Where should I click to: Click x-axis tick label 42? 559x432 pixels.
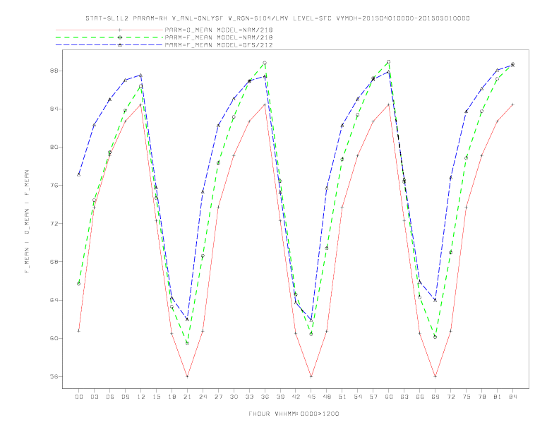296,397
